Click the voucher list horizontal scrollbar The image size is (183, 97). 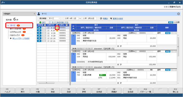tap(47, 83)
